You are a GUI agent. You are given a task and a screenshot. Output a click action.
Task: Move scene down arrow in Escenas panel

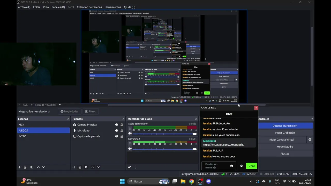(x=44, y=167)
